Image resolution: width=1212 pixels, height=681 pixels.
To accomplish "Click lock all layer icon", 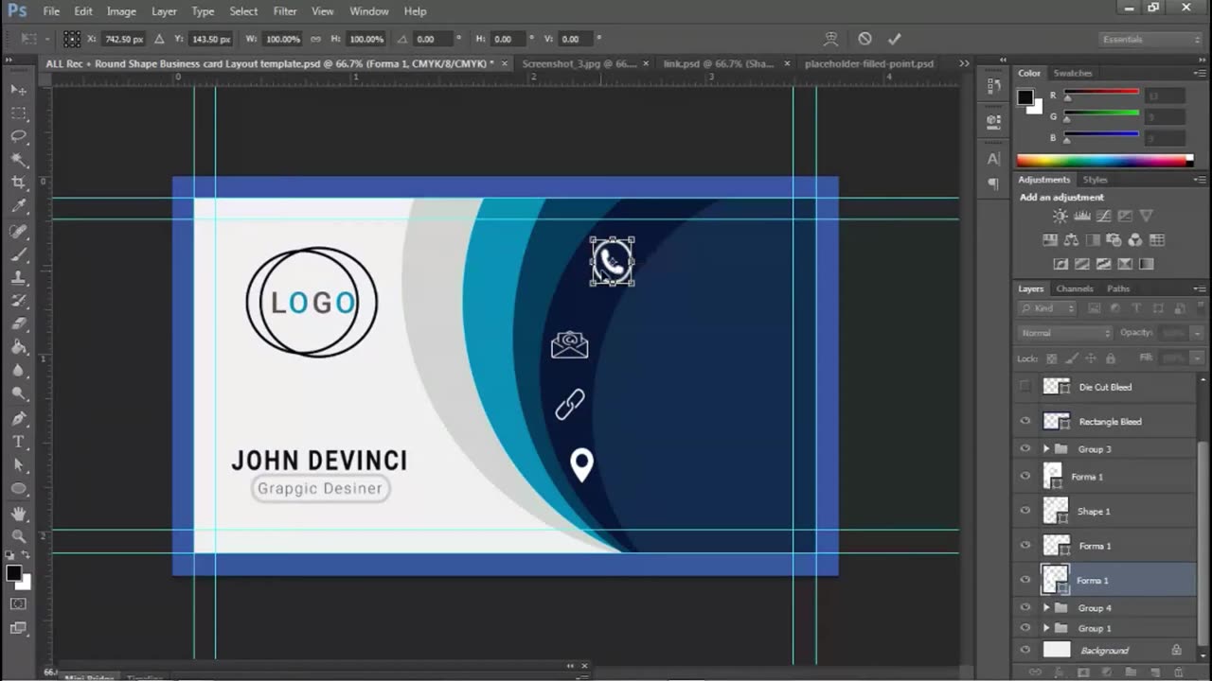I will pos(1111,358).
